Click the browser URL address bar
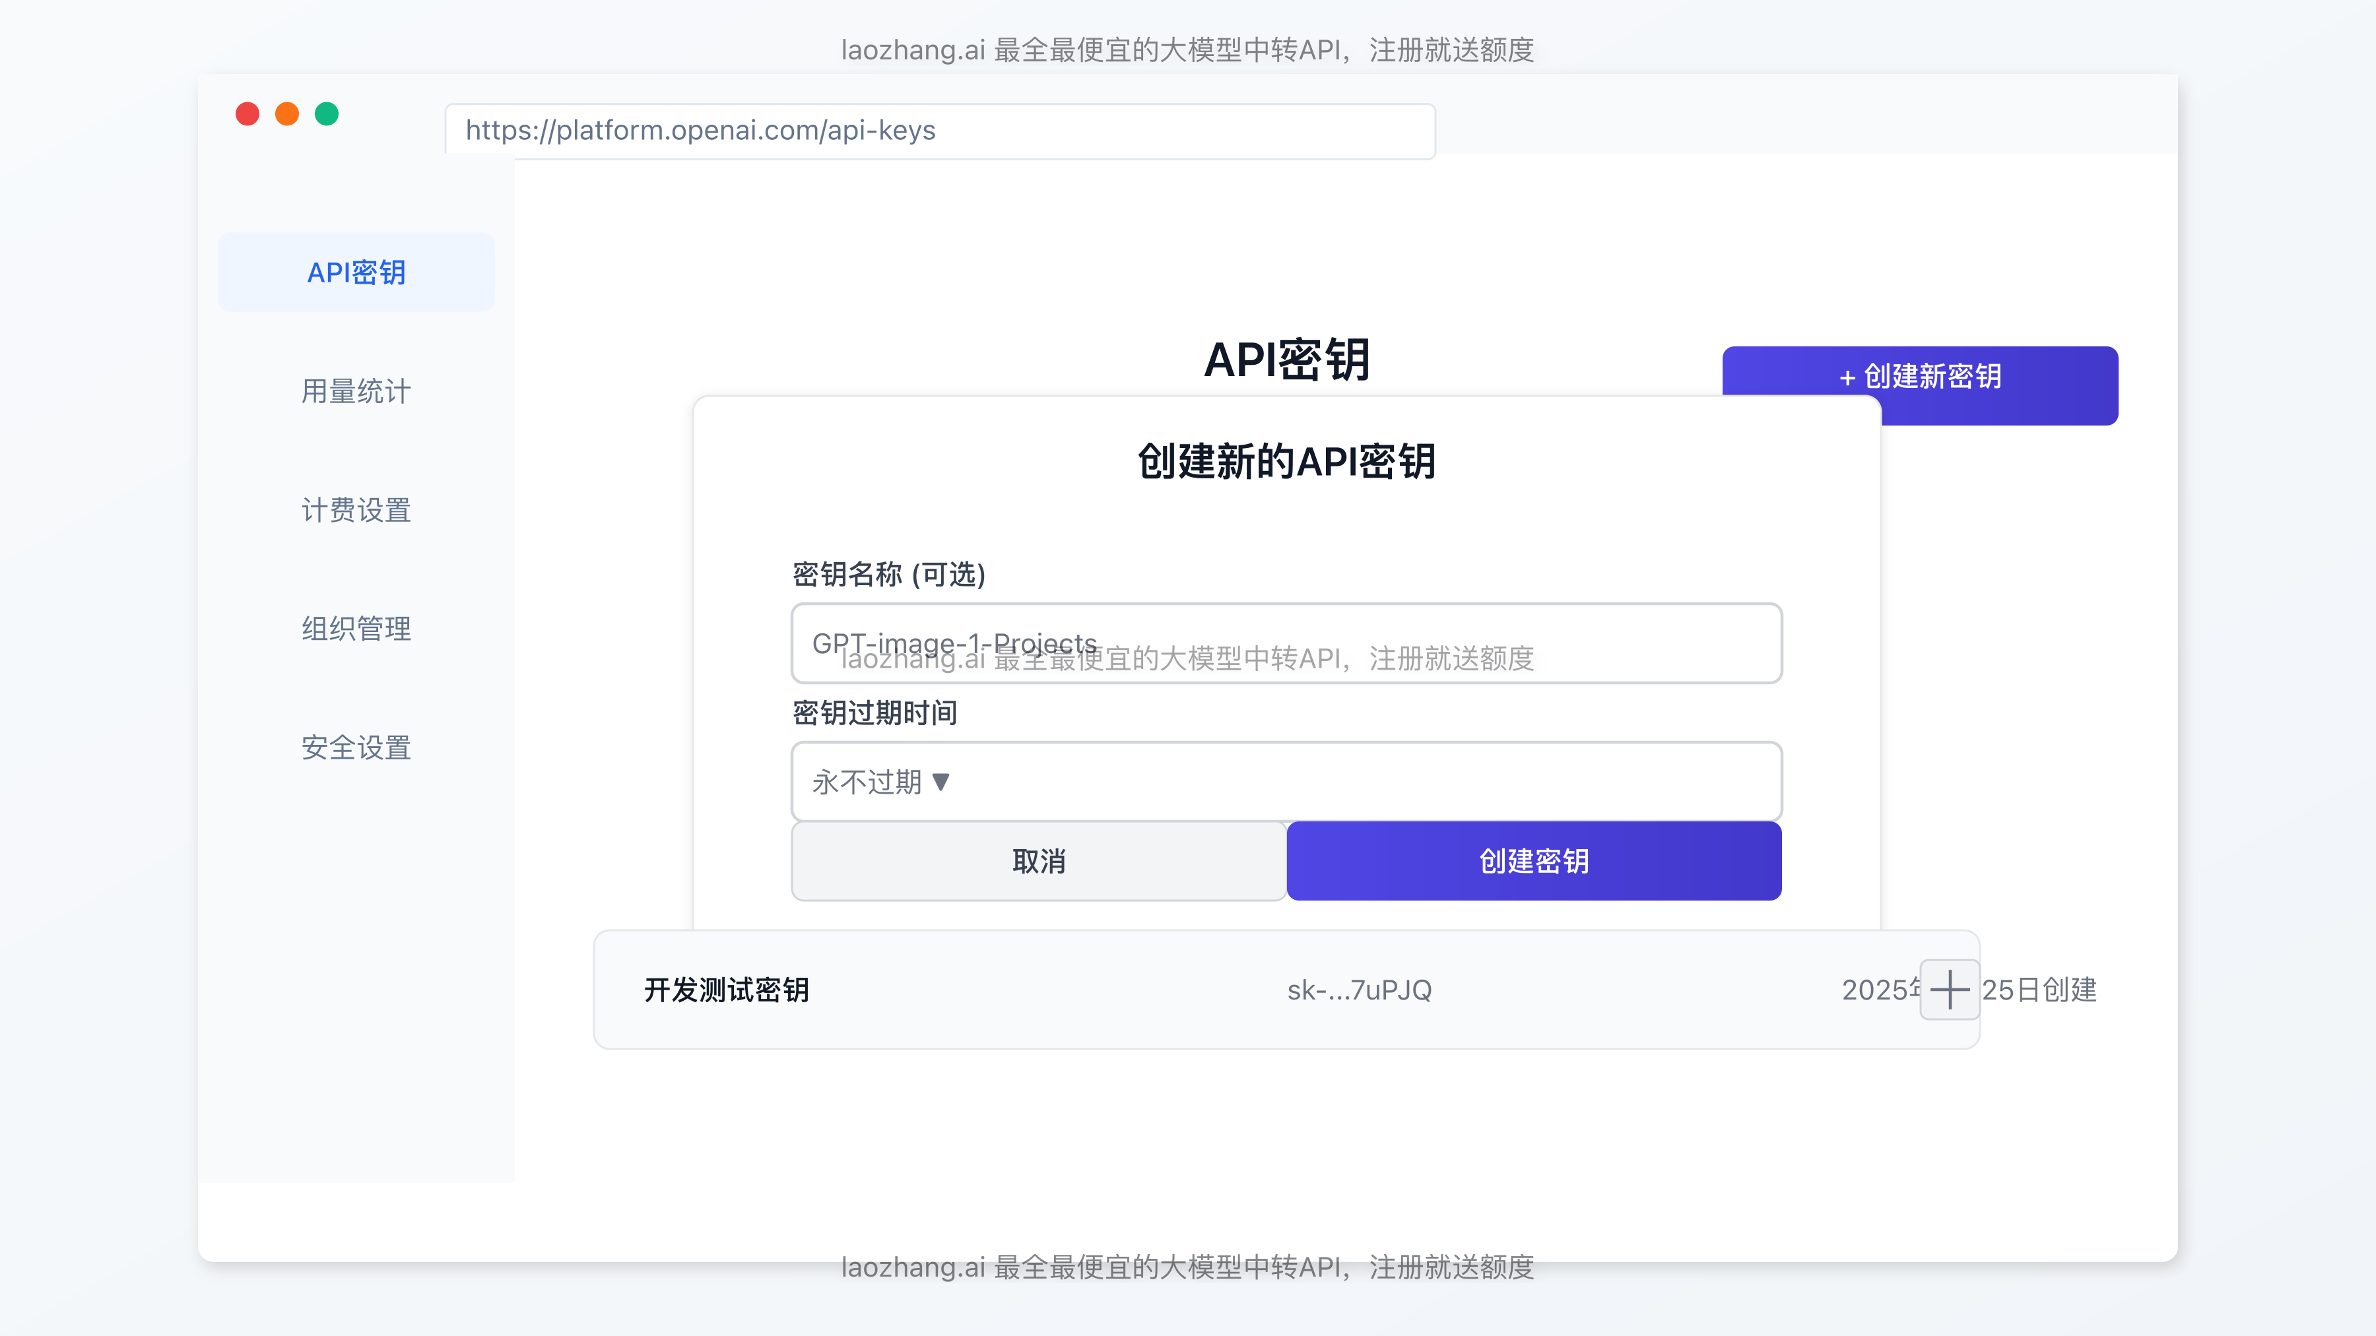Screen dimensions: 2376x1336 939,131
